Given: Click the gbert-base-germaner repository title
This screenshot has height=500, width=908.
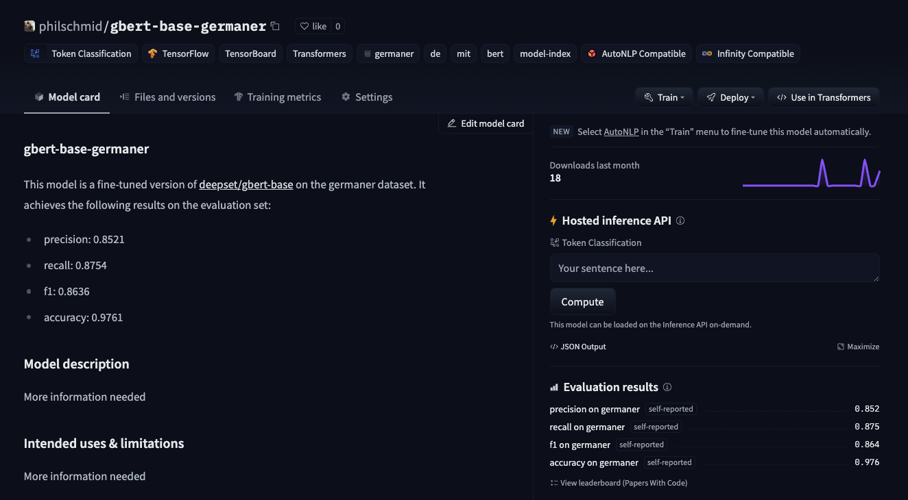Looking at the screenshot, I should (x=188, y=26).
